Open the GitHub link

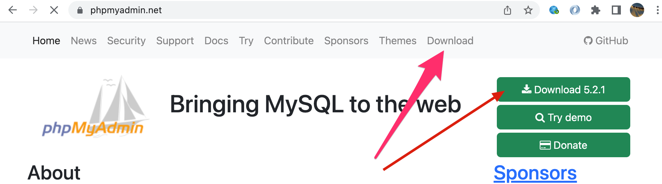[606, 41]
